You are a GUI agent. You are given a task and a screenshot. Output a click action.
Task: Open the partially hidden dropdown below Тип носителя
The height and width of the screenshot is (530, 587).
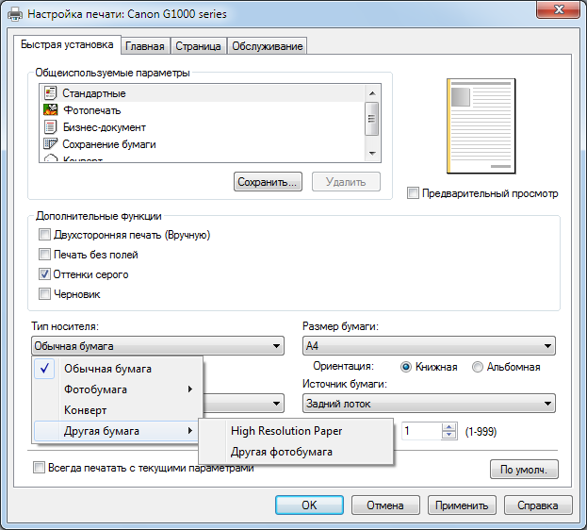244,404
